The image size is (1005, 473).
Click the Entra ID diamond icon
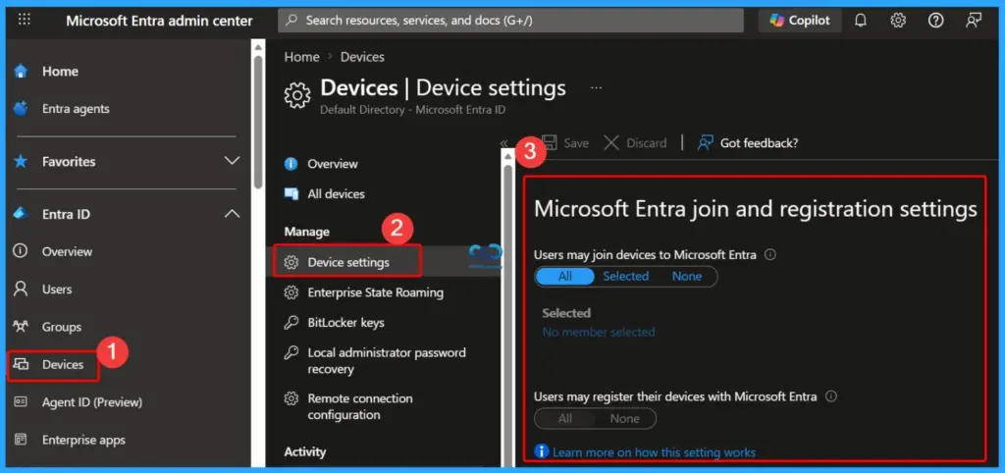click(22, 213)
